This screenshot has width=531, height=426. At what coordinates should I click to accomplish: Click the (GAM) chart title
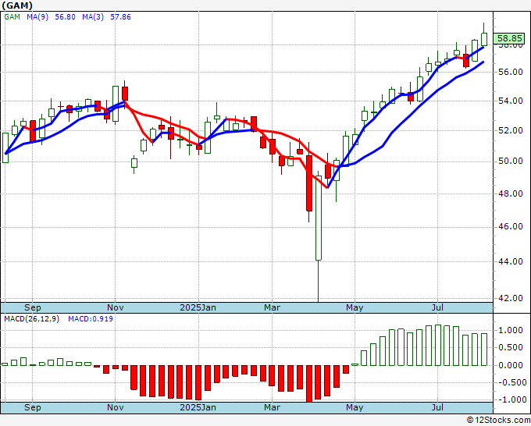click(x=17, y=5)
